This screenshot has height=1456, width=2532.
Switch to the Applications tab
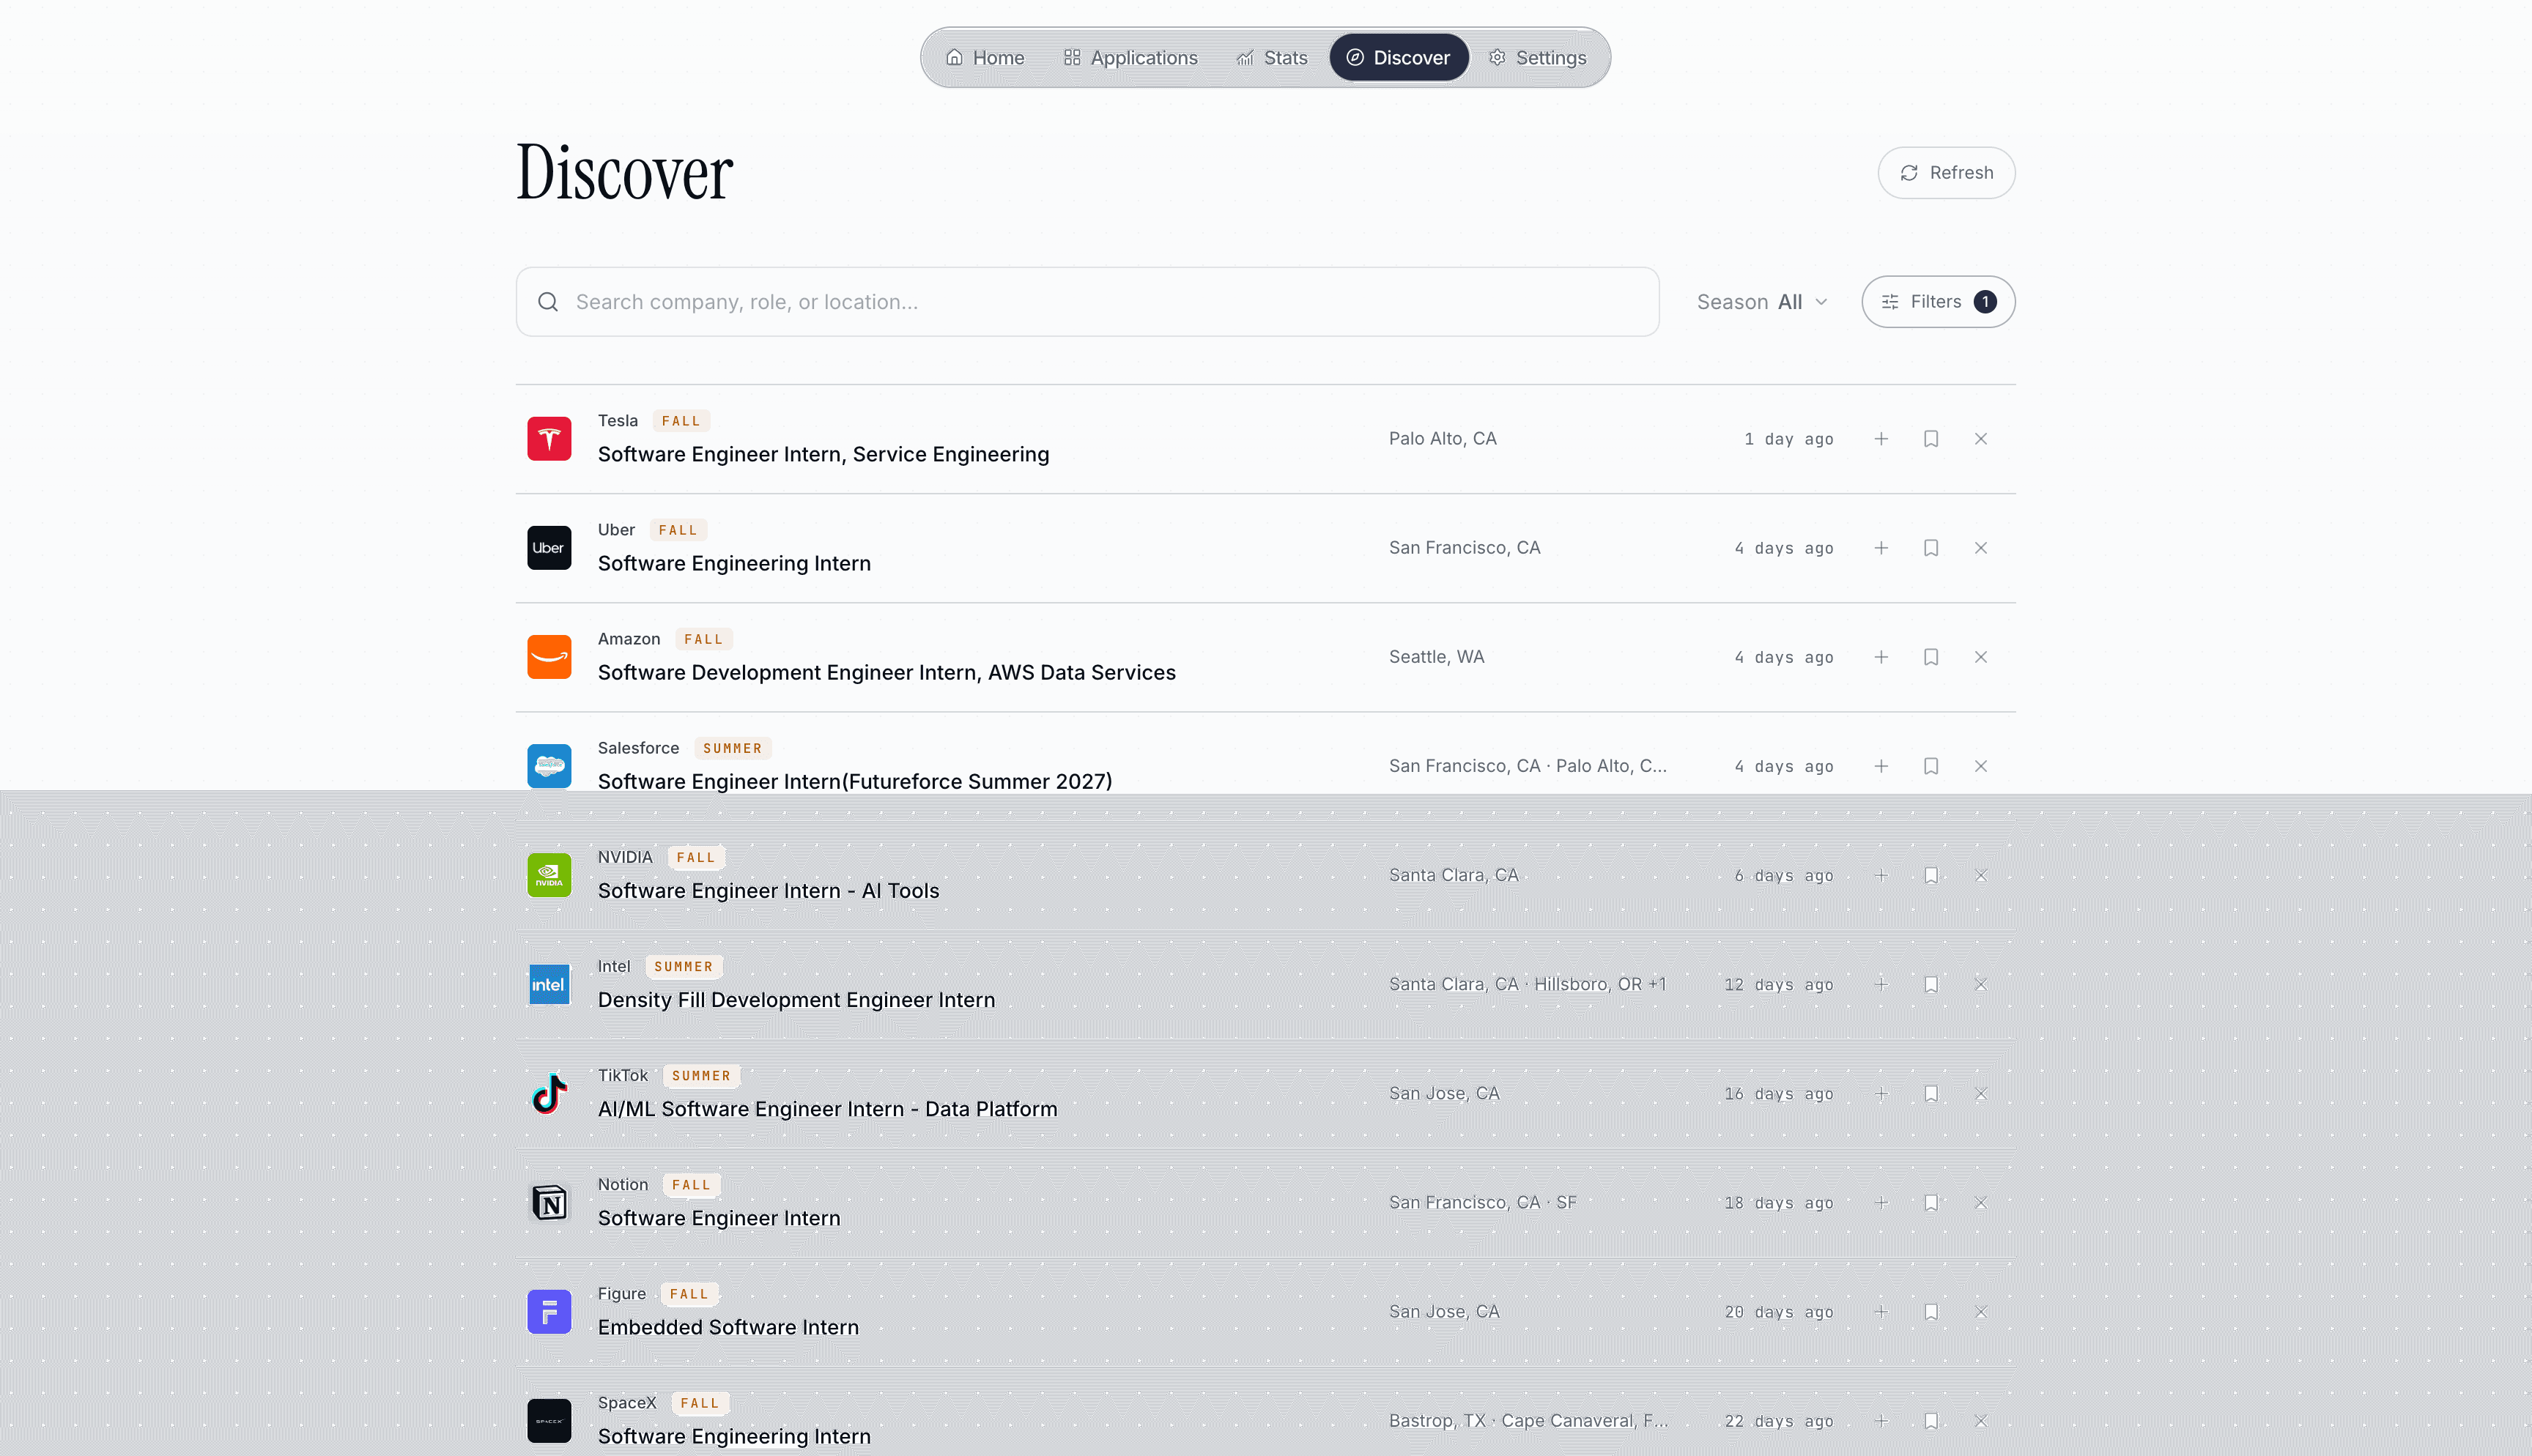(x=1130, y=58)
